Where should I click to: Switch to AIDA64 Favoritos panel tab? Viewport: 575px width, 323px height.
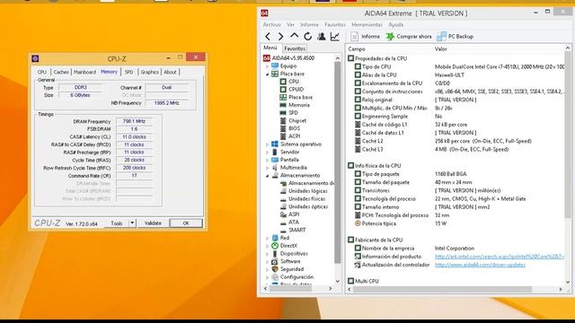click(x=295, y=48)
